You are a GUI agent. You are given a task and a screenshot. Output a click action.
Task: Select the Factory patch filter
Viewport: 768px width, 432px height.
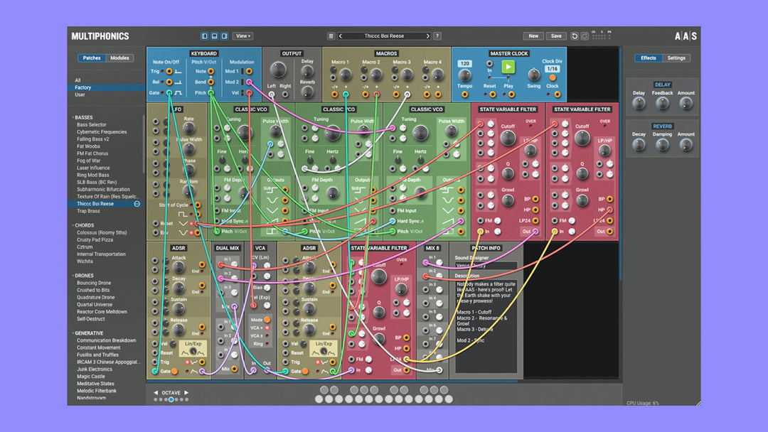click(106, 87)
